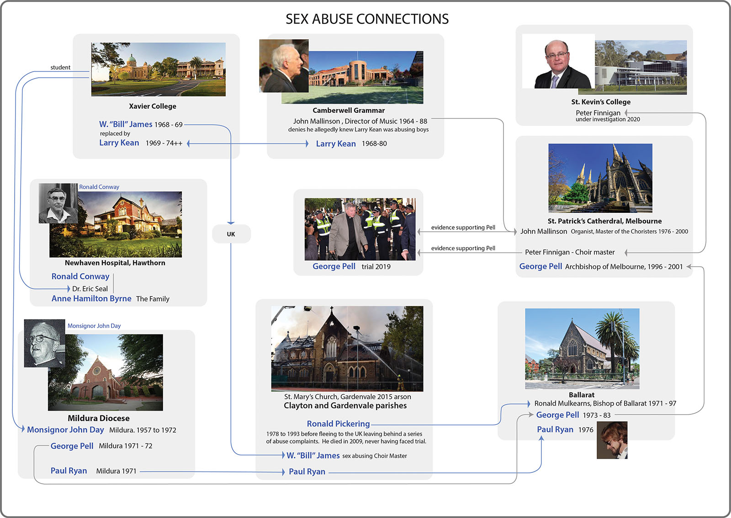Viewport: 731px width, 518px height.
Task: Click the Ballarat church photo
Action: (x=582, y=349)
